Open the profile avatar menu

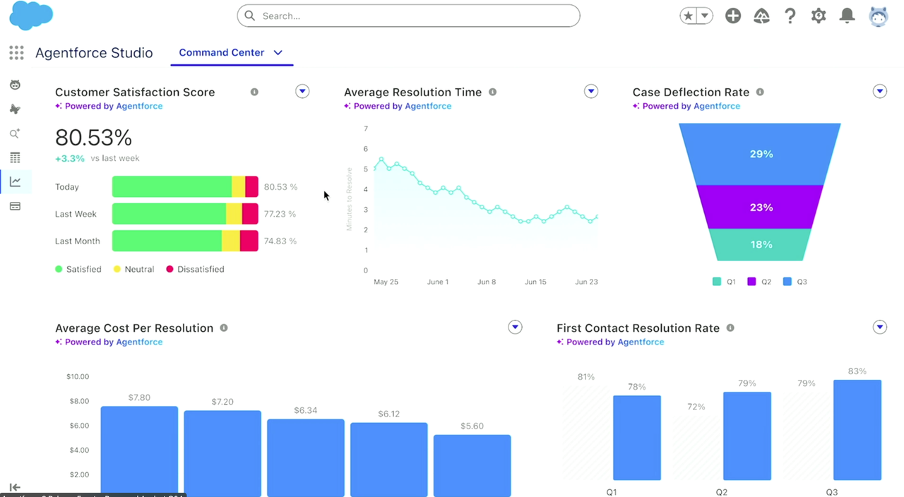click(x=878, y=16)
